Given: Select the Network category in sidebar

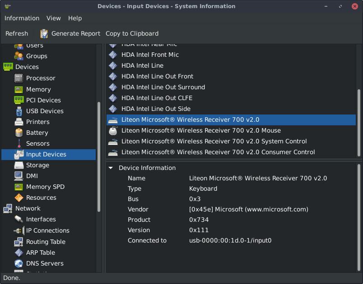Looking at the screenshot, I should coord(28,208).
